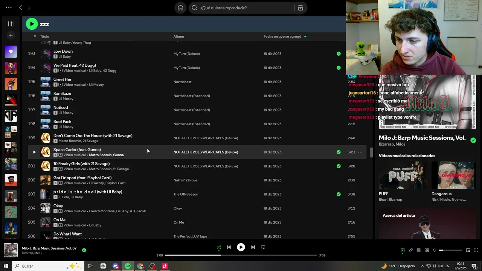Click the track list scrollbar thumb
This screenshot has width=482, height=271.
coord(371,152)
